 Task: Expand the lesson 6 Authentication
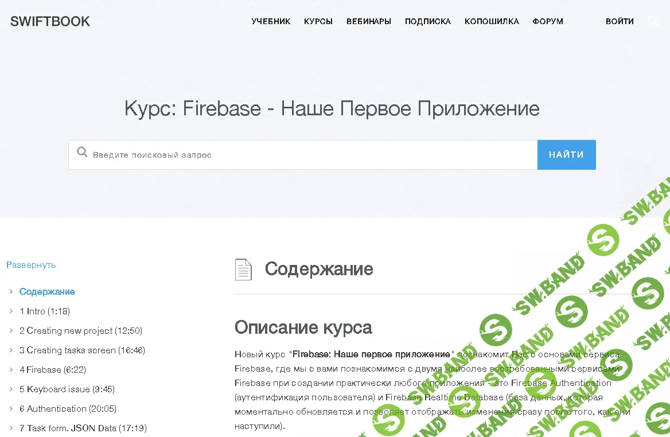68,408
